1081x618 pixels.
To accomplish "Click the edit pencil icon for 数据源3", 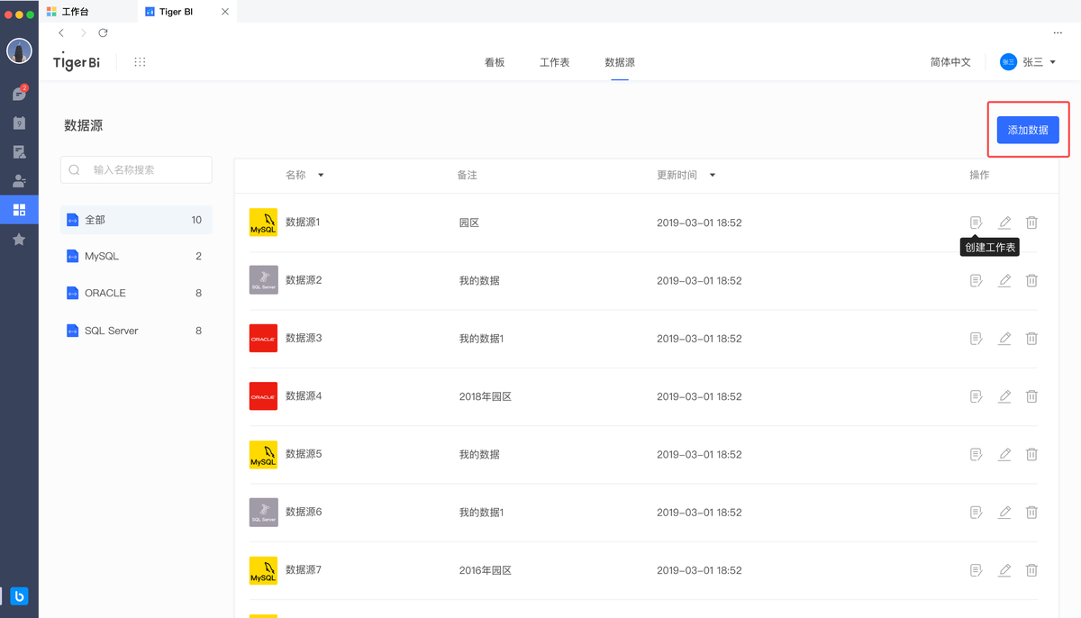I will tap(1004, 339).
